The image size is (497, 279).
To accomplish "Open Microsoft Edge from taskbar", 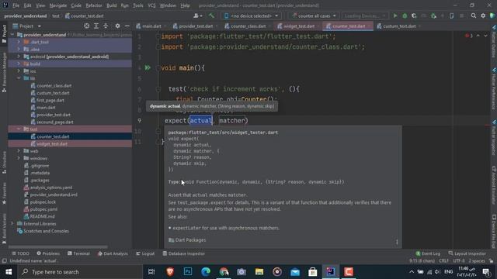I will [x=206, y=272].
